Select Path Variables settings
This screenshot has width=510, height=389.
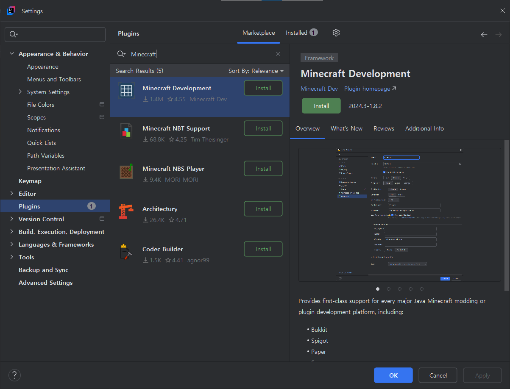point(46,156)
